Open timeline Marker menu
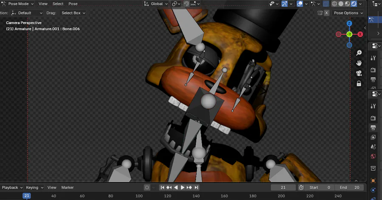The height and width of the screenshot is (200, 382). tap(67, 188)
